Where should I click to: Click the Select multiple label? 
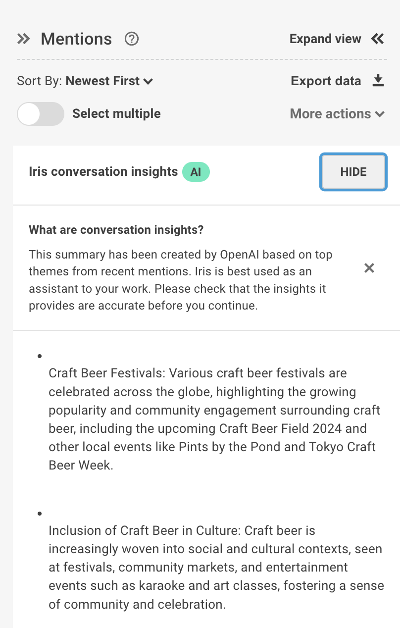(x=116, y=113)
